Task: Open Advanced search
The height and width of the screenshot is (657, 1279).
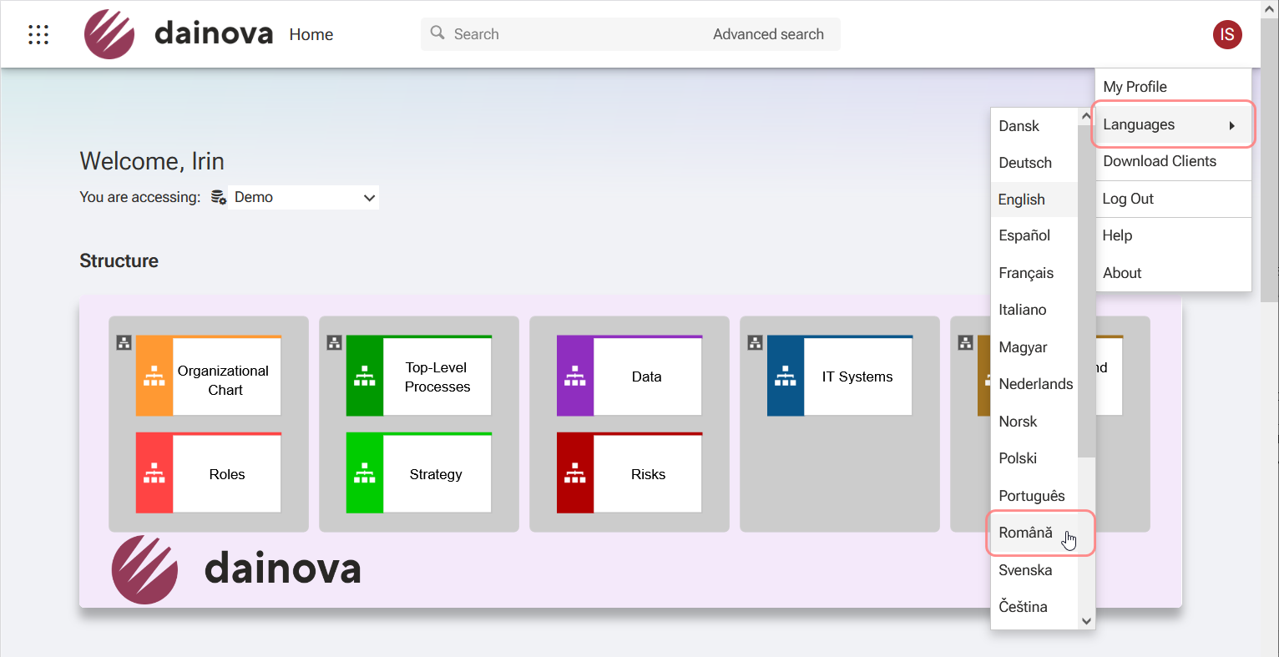Action: point(768,33)
